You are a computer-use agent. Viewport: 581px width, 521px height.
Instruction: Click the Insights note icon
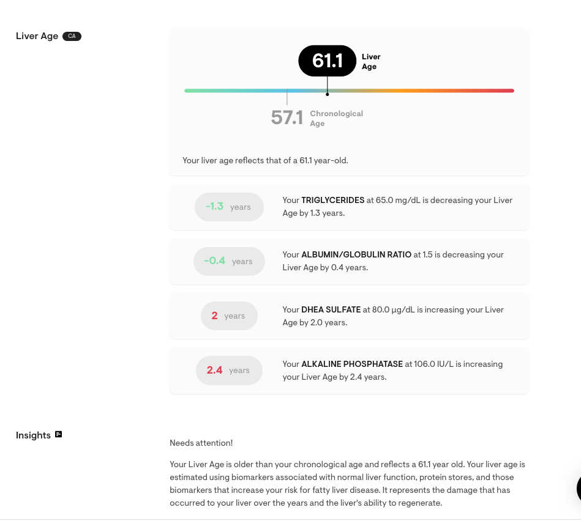[x=59, y=434]
